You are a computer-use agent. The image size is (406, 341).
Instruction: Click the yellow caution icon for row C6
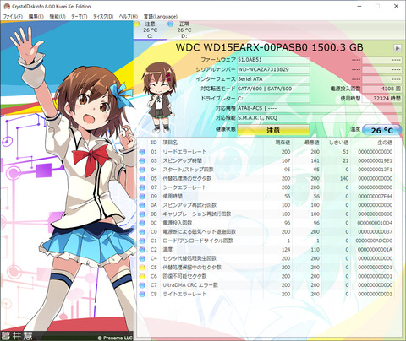point(142,277)
